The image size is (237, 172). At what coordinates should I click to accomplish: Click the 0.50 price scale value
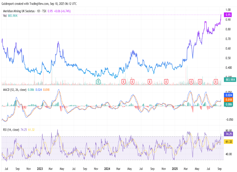click(x=228, y=58)
